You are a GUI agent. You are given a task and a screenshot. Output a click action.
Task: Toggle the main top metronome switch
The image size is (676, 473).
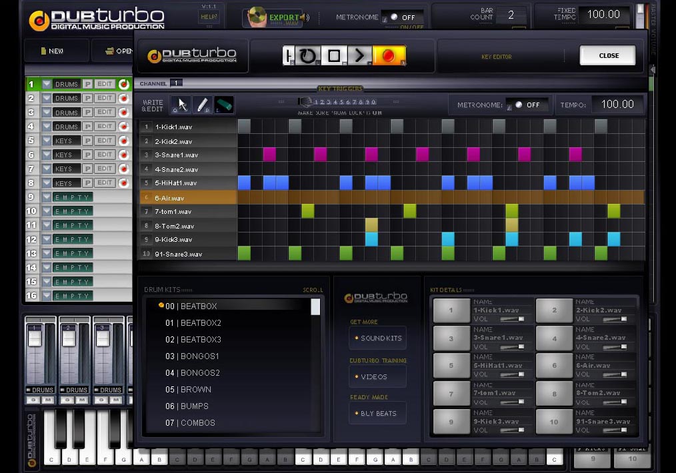[x=403, y=17]
